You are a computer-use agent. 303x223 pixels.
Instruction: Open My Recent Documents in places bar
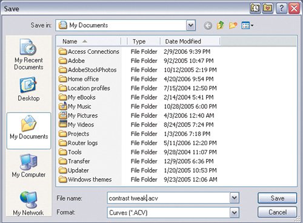pyautogui.click(x=28, y=54)
